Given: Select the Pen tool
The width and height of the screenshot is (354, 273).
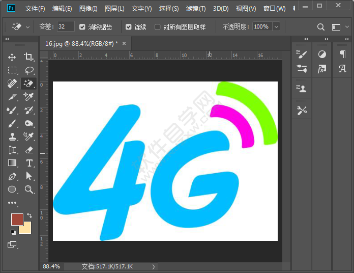Looking at the screenshot, I should (x=12, y=176).
